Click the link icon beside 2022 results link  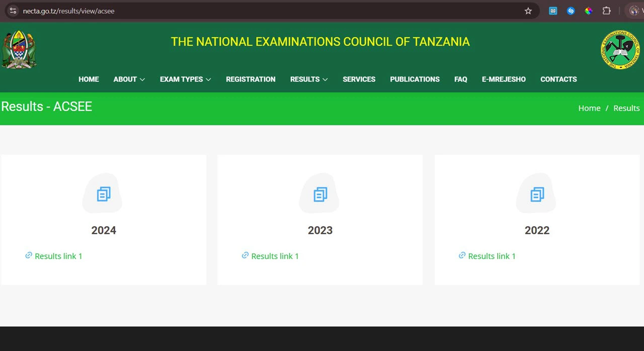point(462,255)
